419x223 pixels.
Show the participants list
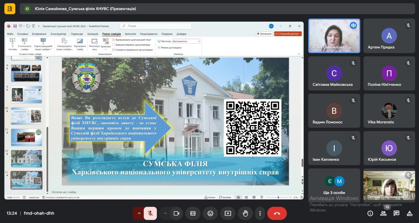coord(383,213)
